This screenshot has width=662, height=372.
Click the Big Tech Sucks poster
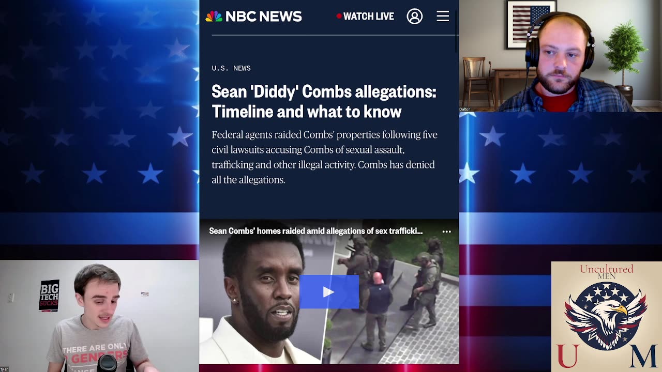pos(50,296)
